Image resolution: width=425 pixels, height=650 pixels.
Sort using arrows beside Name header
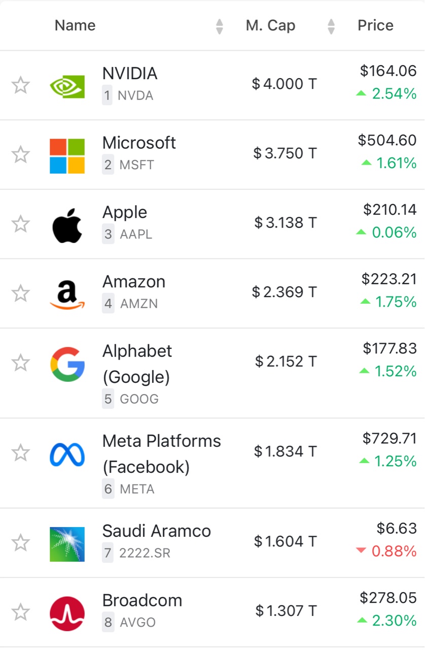point(219,26)
